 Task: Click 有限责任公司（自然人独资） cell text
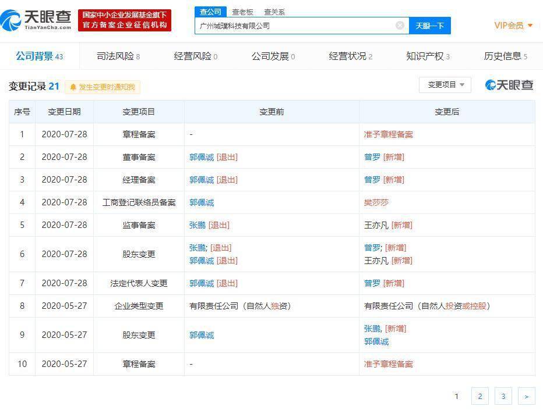pyautogui.click(x=240, y=306)
